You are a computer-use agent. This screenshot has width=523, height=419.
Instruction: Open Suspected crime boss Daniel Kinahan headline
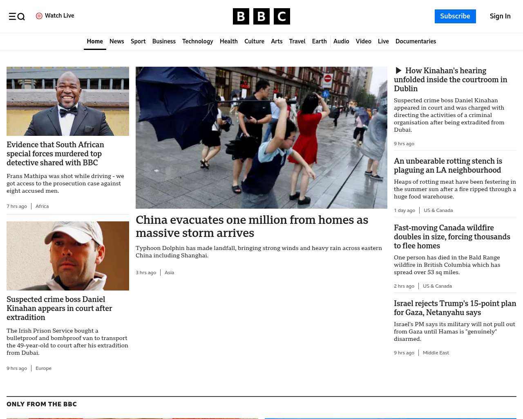[x=59, y=308]
